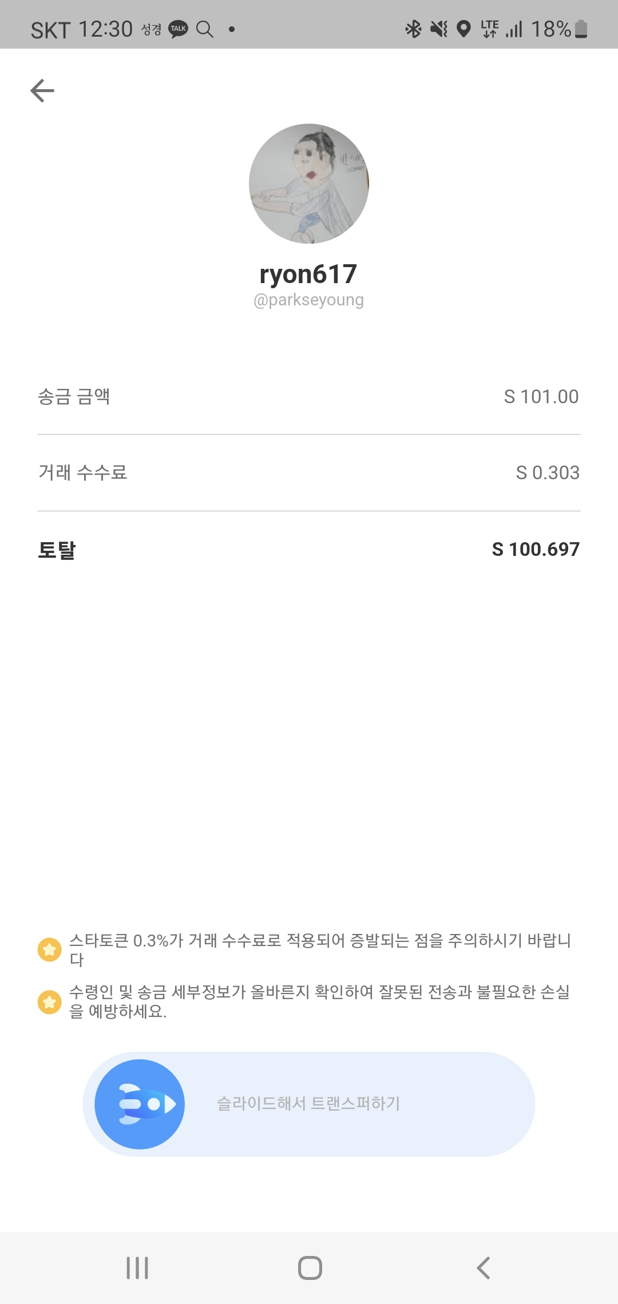Tap the back arrow at top left
Screen dimensions: 618x1304
tap(42, 90)
